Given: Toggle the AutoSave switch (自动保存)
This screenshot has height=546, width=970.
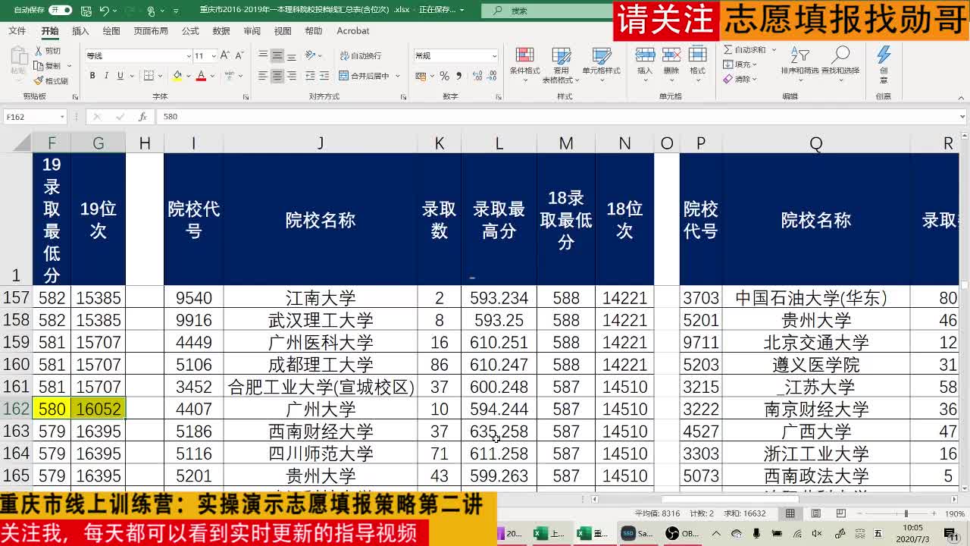Looking at the screenshot, I should pos(60,11).
